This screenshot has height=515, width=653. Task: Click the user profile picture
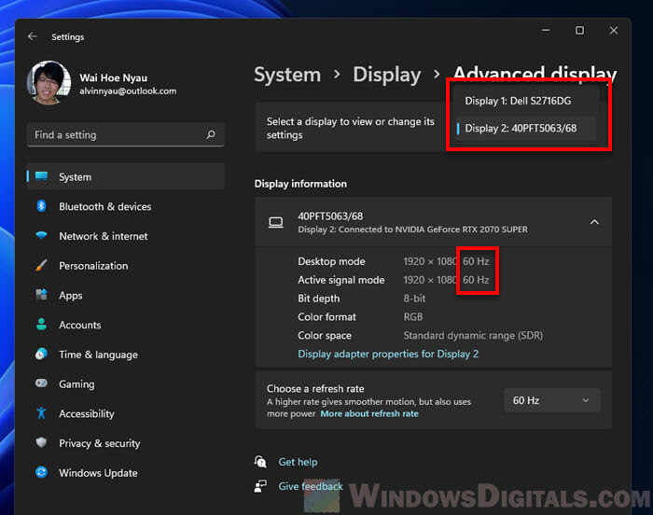49,82
